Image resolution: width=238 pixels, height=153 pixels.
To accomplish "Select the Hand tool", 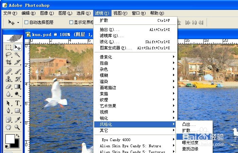I will (8, 127).
